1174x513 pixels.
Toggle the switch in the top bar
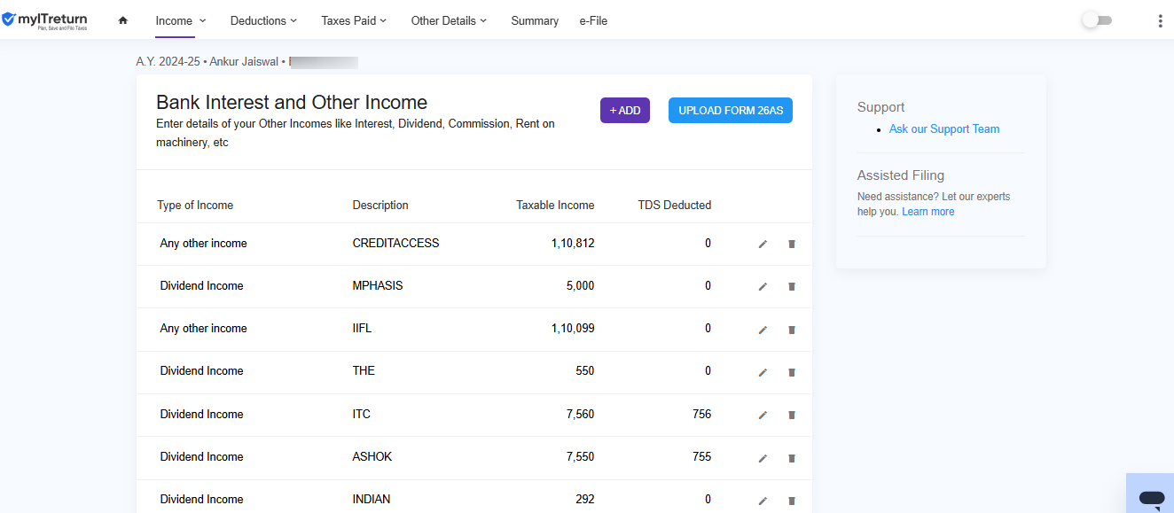click(x=1097, y=20)
